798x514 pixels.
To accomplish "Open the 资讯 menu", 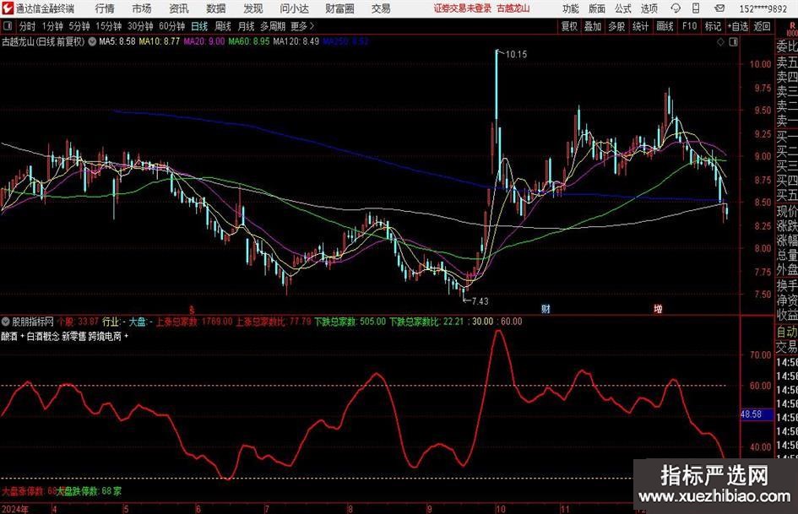I will point(179,8).
